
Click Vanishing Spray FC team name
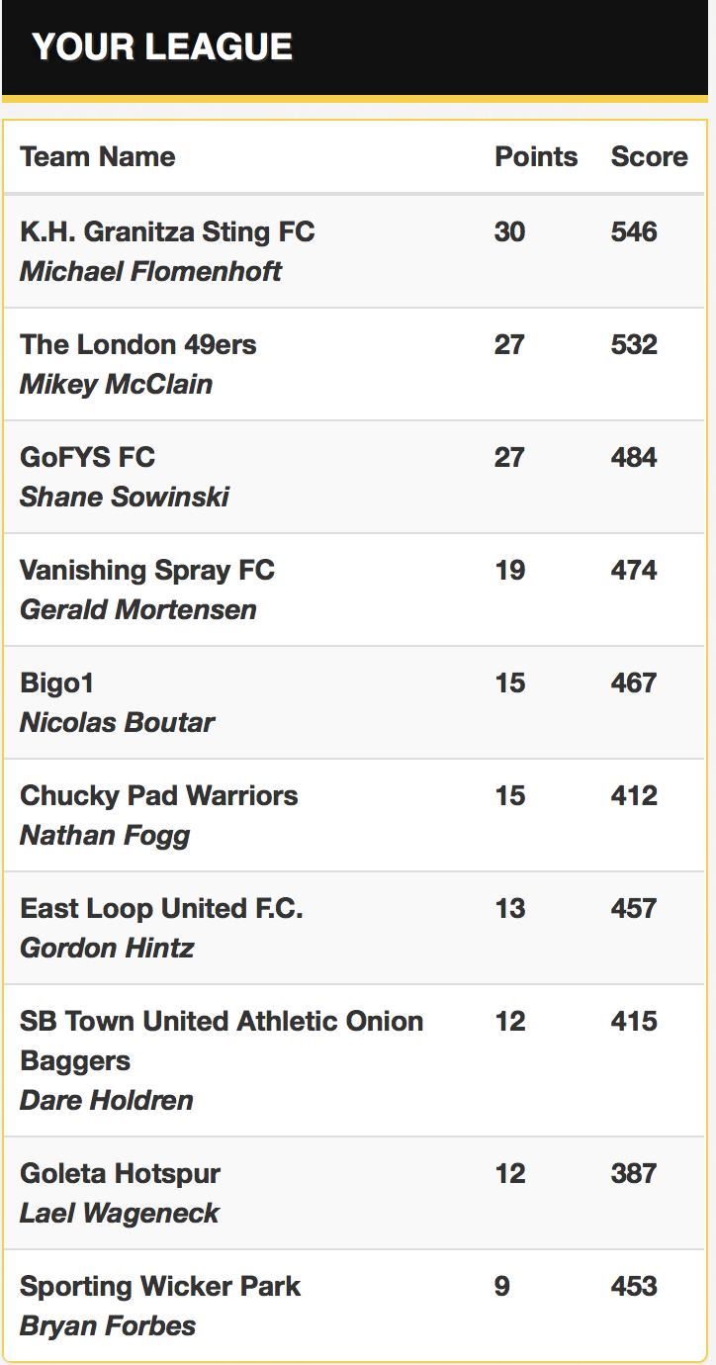[147, 570]
